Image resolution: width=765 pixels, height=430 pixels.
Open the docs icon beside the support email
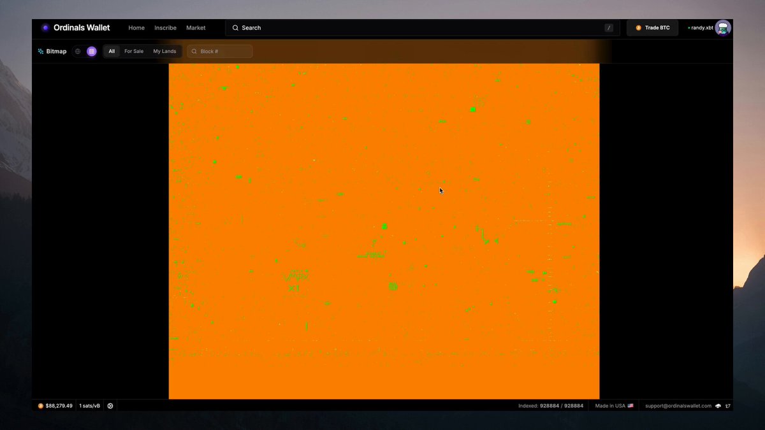[x=718, y=406]
